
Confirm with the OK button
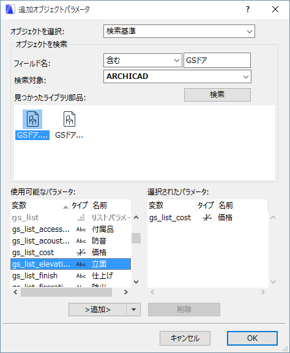point(252,338)
